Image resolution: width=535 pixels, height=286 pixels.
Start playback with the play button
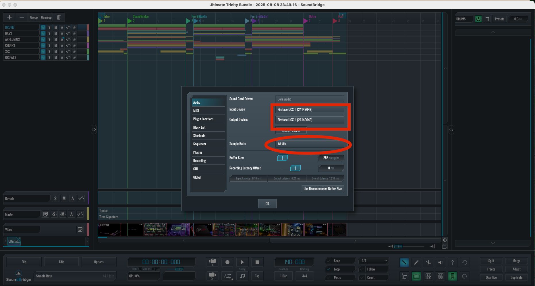242,262
